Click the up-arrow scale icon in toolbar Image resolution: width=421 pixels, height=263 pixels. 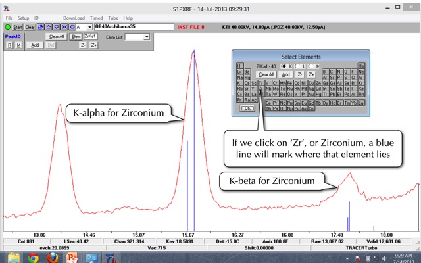[x=47, y=26]
